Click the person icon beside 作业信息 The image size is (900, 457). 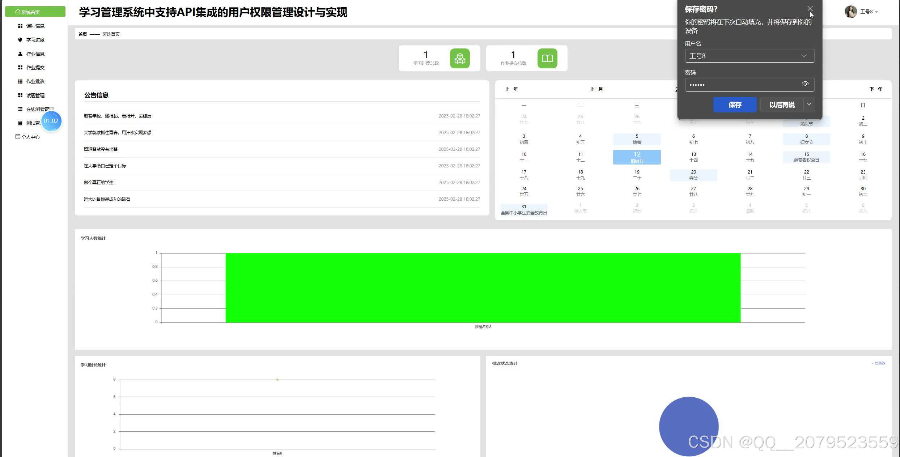[x=20, y=54]
